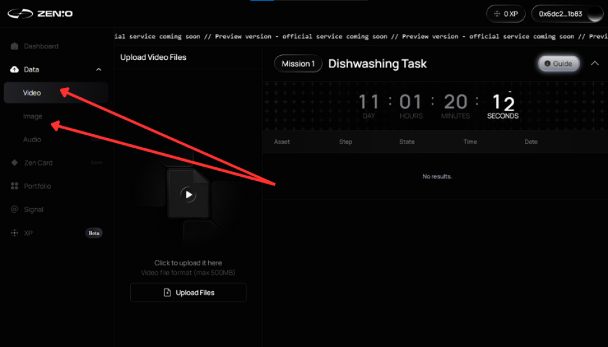The height and width of the screenshot is (347, 608).
Task: Open the wallet address 0x6dc2...1b83 menu
Action: click(x=567, y=14)
